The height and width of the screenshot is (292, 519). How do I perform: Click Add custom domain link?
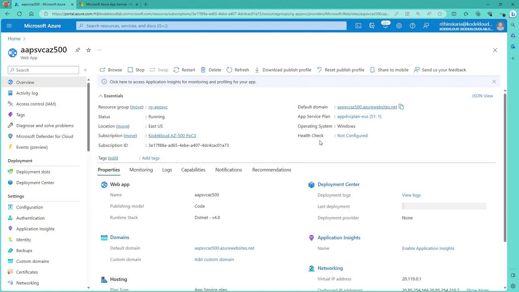pos(214,260)
